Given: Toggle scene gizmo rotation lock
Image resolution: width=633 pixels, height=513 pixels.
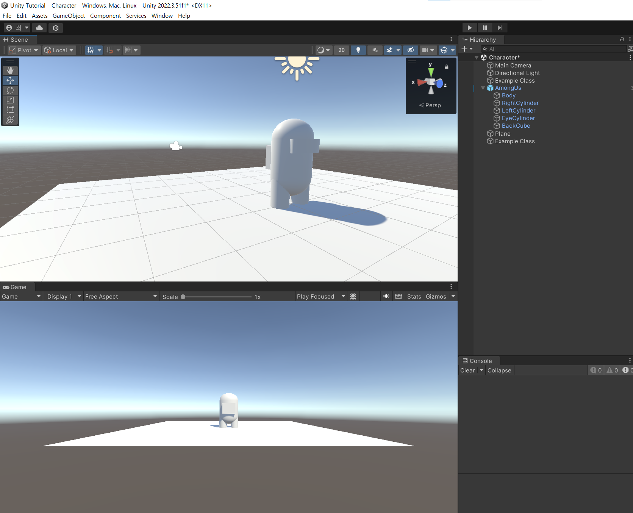Looking at the screenshot, I should 446,67.
